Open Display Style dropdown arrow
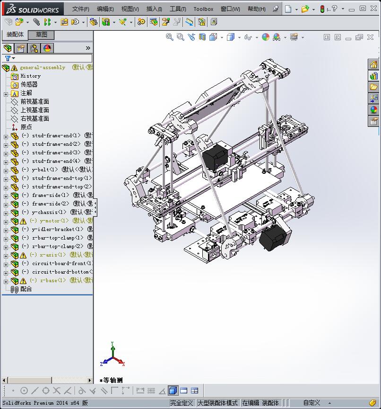 [239, 37]
